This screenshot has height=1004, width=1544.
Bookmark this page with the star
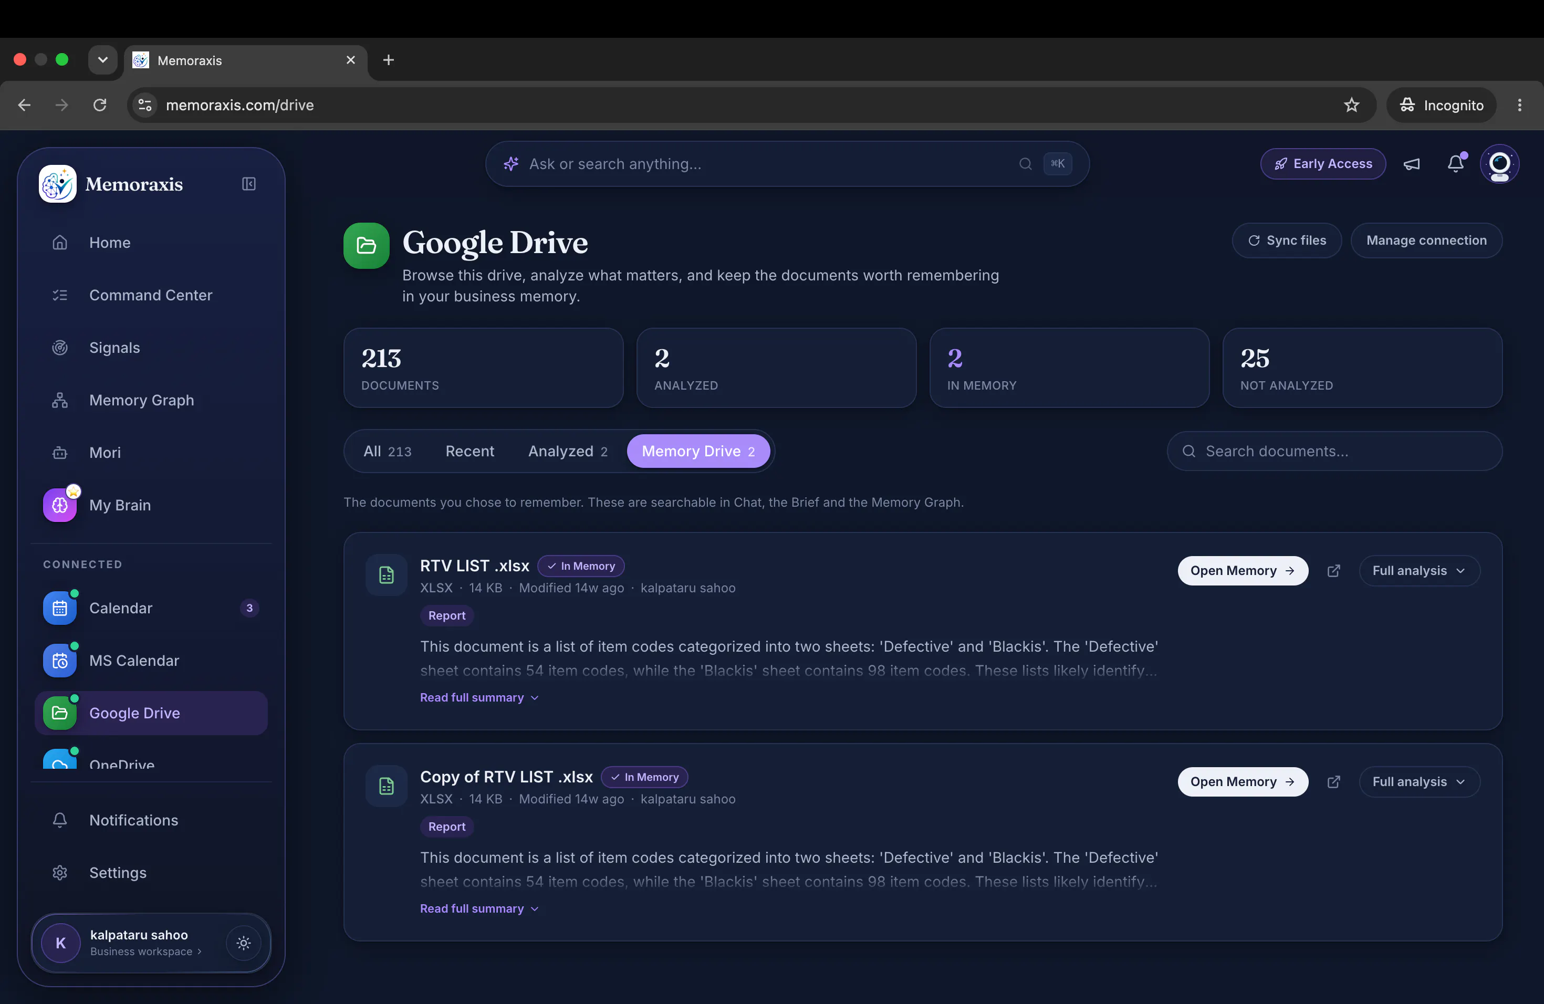tap(1351, 105)
